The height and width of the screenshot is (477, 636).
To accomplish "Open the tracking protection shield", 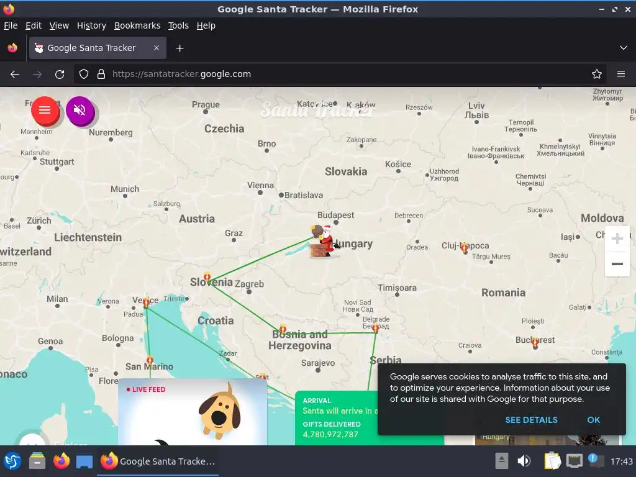I will [x=84, y=75].
